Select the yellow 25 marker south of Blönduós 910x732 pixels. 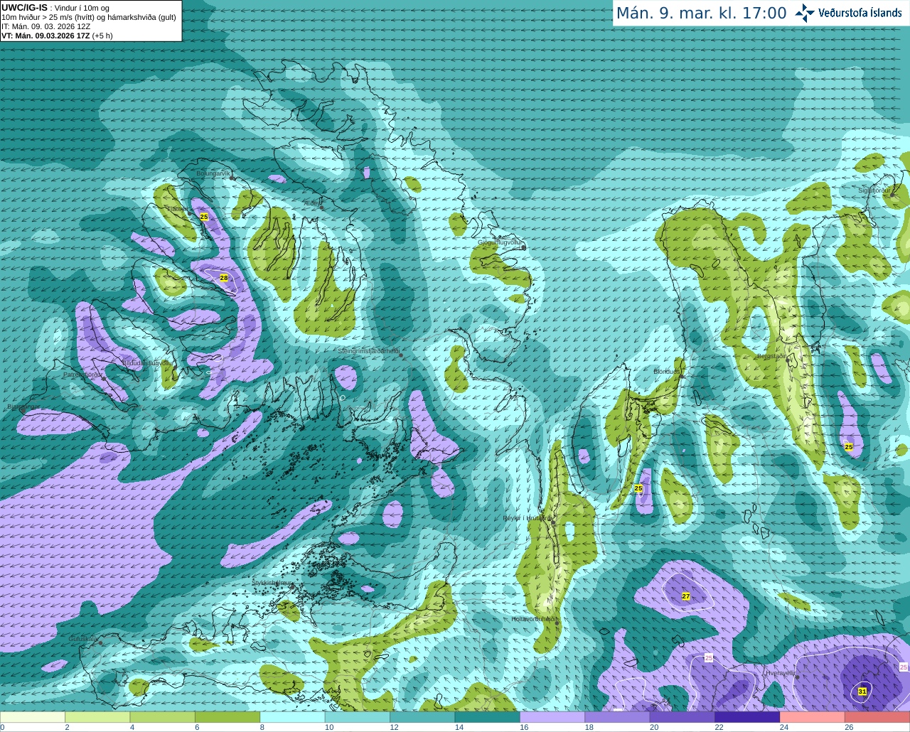[x=638, y=488]
